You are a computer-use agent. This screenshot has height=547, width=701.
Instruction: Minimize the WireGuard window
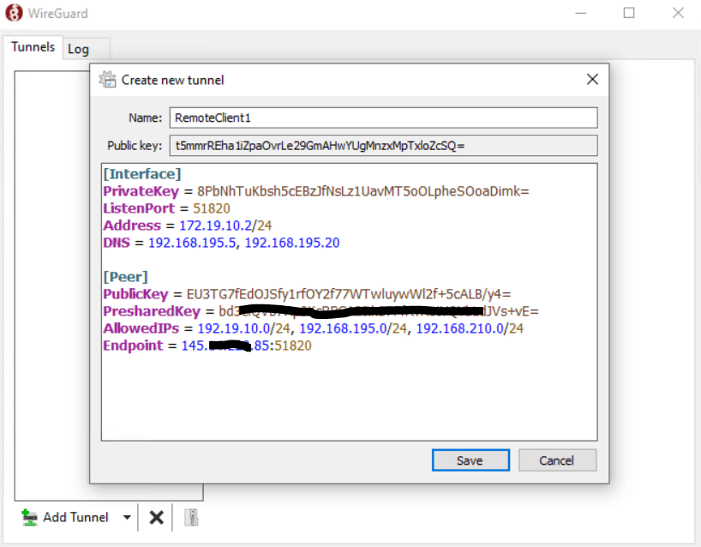(x=581, y=13)
